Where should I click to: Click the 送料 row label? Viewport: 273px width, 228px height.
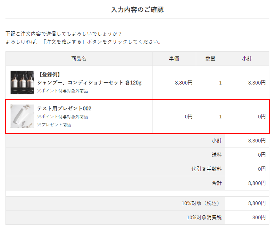(217, 155)
